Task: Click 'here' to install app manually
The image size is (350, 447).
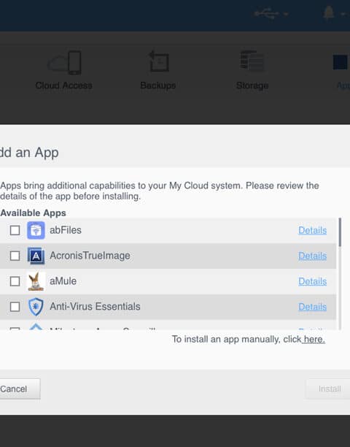Action: click(314, 339)
